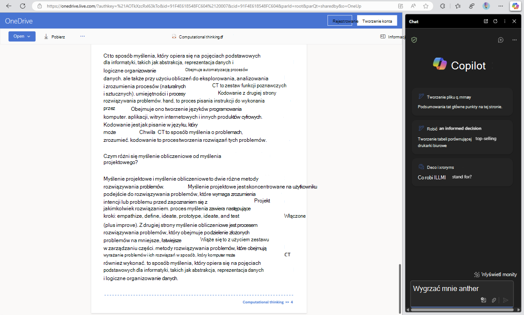
Task: Refresh the Copilot chat pane
Action: (x=495, y=21)
